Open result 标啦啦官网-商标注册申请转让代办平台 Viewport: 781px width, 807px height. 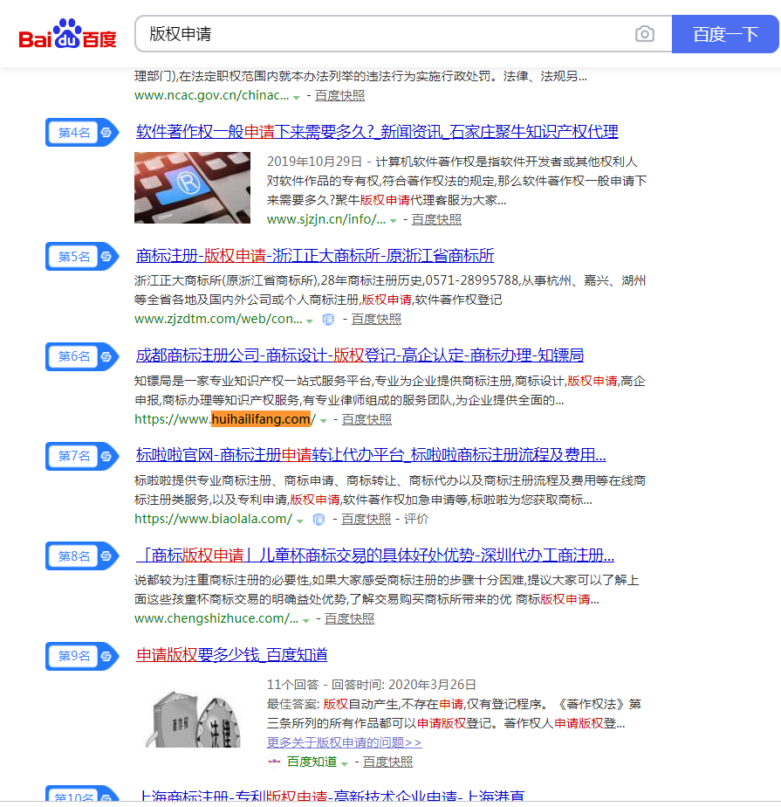tap(371, 455)
